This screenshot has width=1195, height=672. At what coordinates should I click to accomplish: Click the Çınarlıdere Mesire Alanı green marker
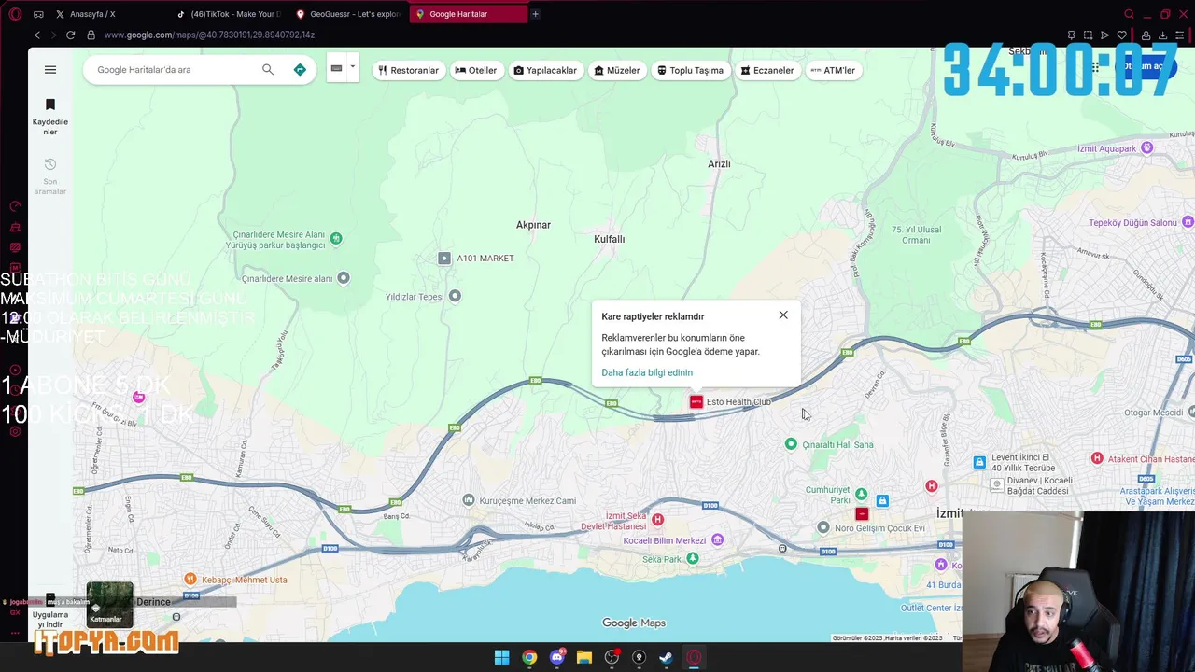[x=336, y=239]
